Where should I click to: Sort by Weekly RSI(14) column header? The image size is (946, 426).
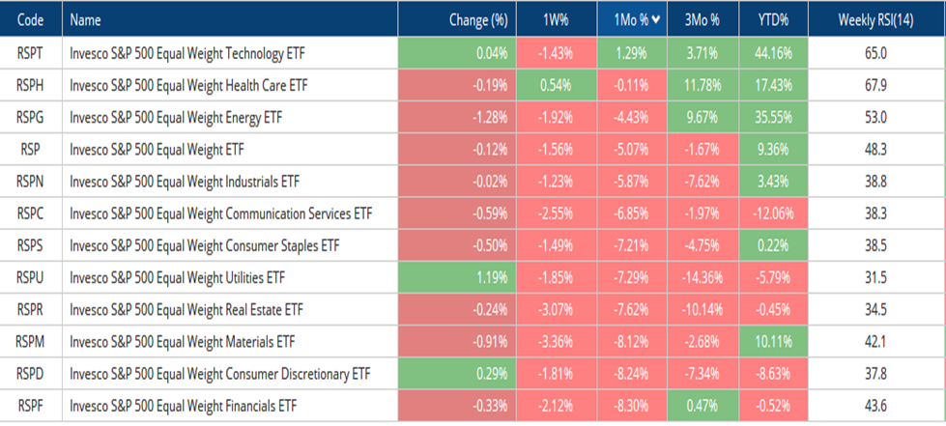[x=875, y=20]
